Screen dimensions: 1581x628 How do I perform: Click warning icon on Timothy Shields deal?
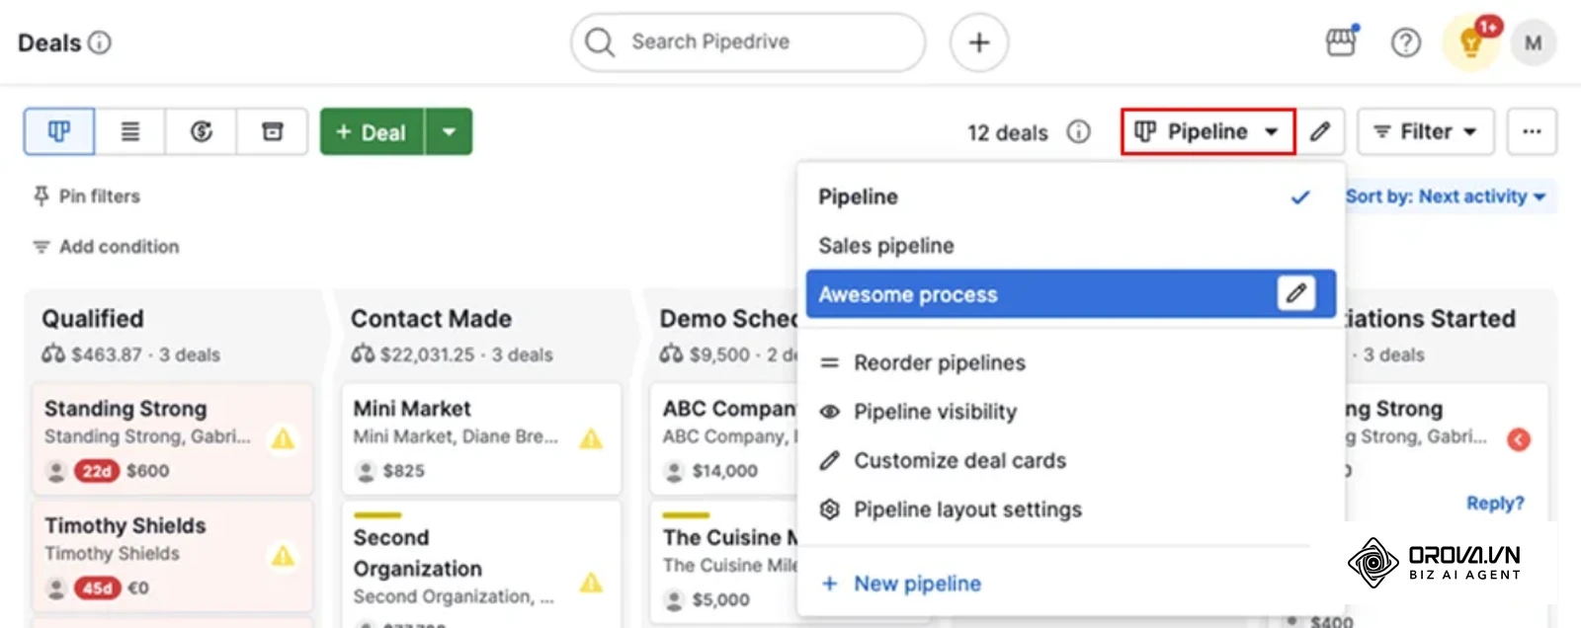point(283,556)
